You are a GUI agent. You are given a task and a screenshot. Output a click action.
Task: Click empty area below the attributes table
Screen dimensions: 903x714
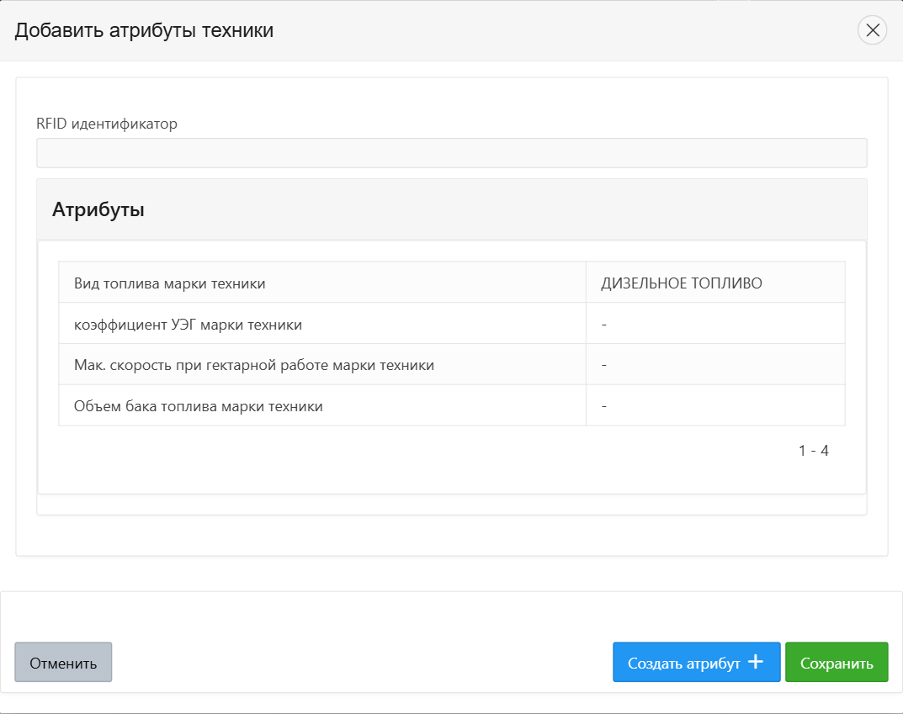coord(421,471)
